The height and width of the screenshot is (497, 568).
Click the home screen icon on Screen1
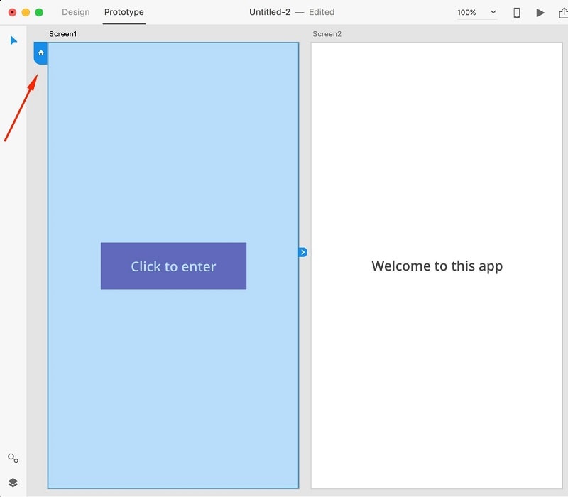pyautogui.click(x=41, y=53)
